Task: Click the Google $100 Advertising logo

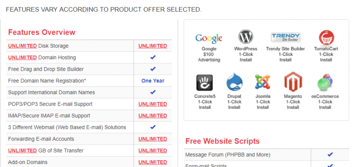Action: coord(209,38)
